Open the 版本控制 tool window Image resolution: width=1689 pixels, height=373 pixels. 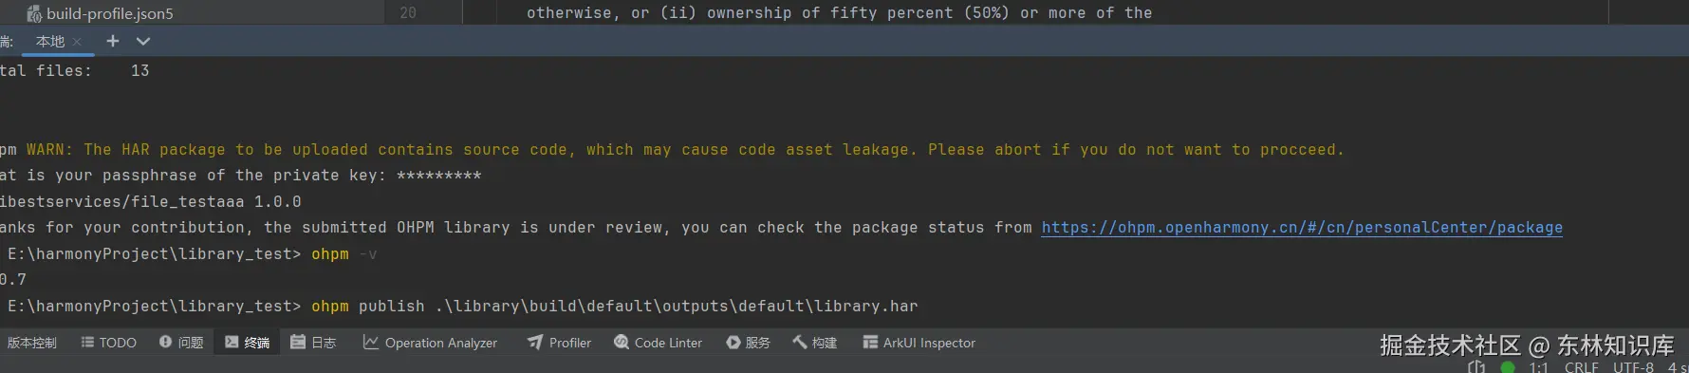tap(32, 343)
